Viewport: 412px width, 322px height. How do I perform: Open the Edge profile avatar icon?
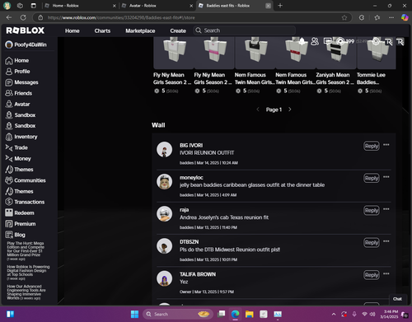[x=7, y=6]
